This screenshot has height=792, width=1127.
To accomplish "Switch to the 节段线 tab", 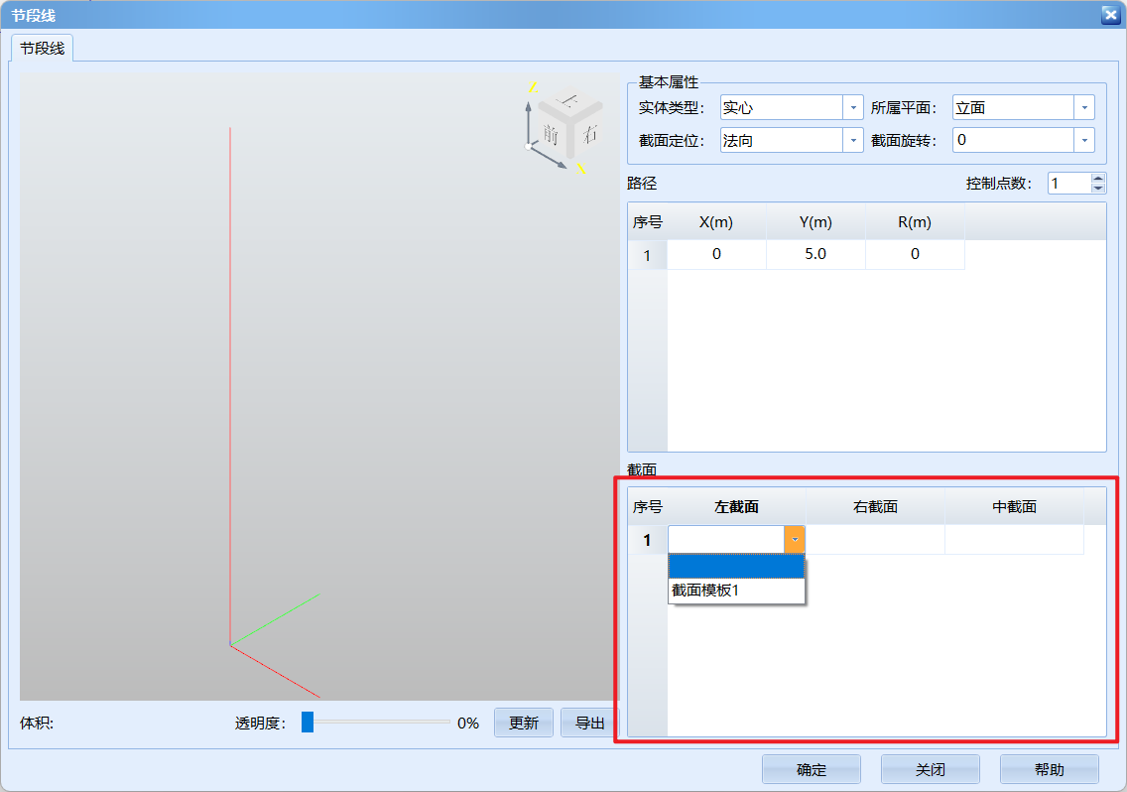I will point(43,48).
